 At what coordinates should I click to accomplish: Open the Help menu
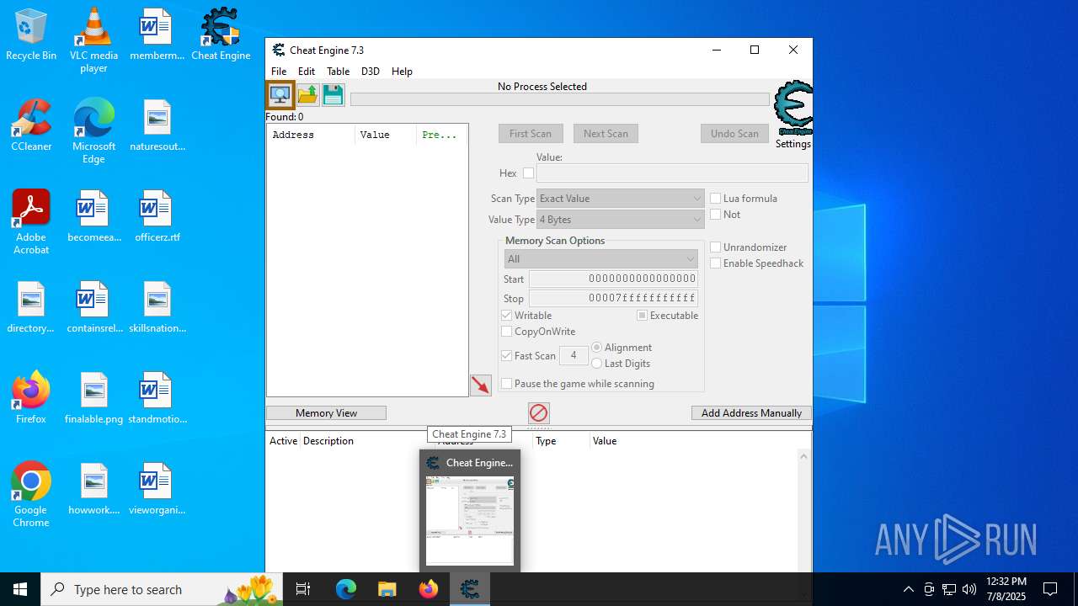[402, 72]
